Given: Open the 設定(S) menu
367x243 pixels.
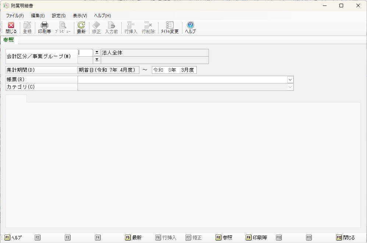Looking at the screenshot, I should 59,16.
